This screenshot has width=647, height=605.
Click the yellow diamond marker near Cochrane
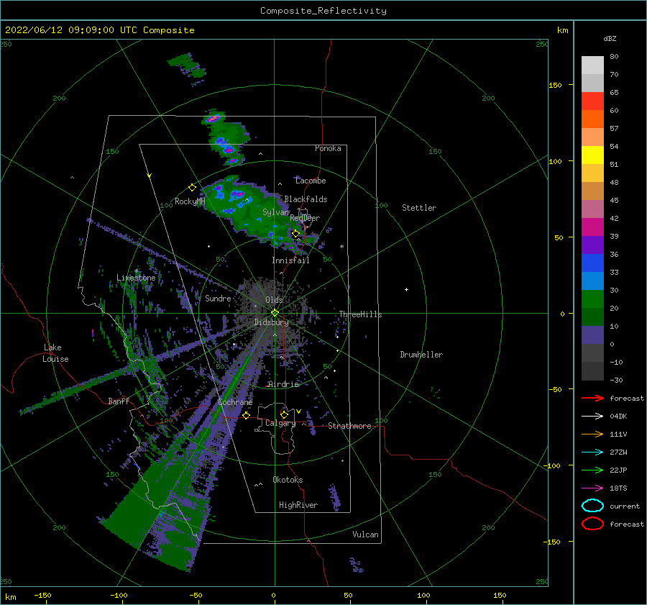tap(247, 415)
